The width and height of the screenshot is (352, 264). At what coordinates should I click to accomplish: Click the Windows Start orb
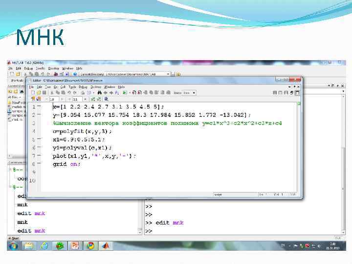click(x=14, y=246)
